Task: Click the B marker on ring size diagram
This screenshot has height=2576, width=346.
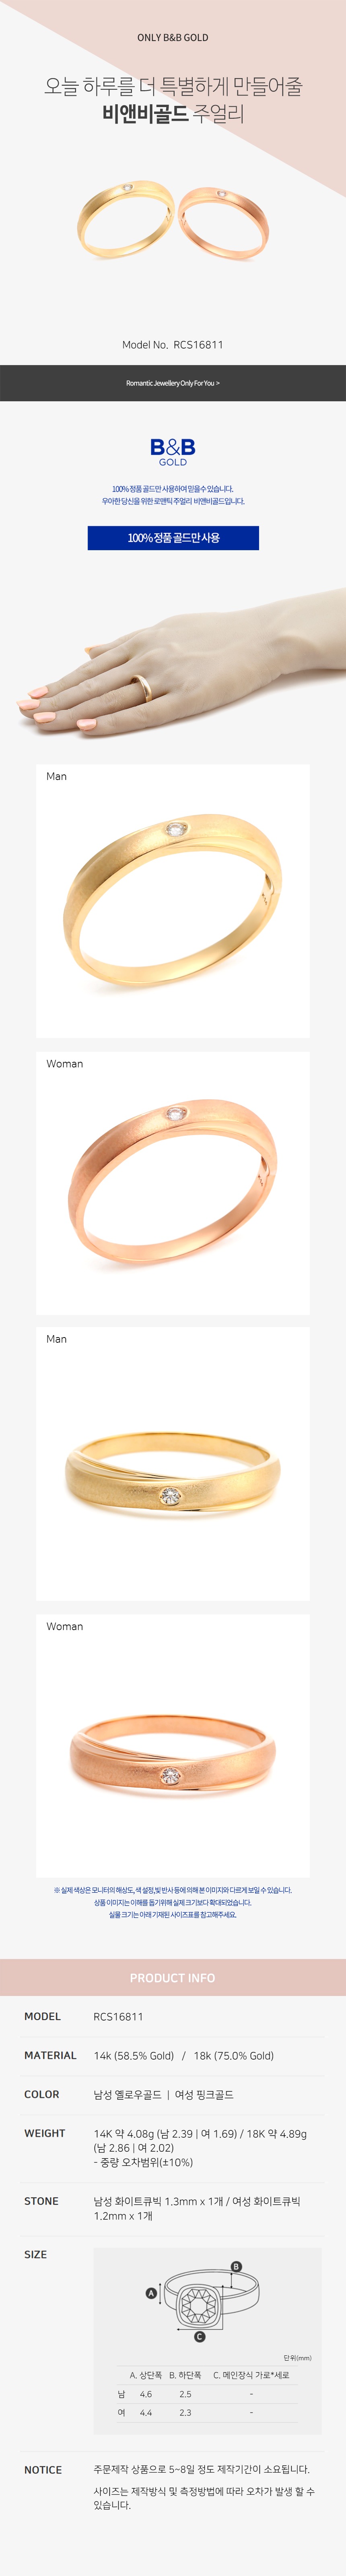Action: 236,2267
